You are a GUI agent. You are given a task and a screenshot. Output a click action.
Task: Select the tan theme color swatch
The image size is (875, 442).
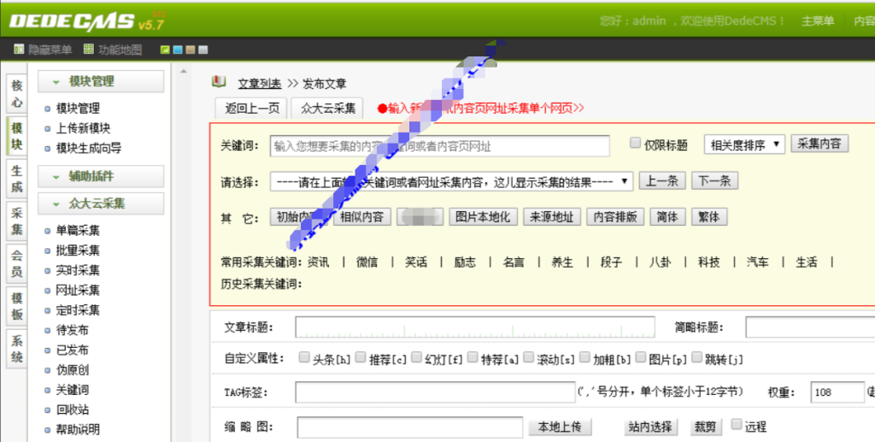click(191, 50)
